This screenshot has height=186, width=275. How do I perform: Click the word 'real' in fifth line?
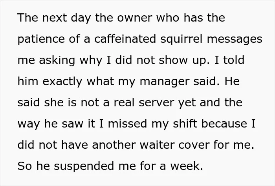click(124, 102)
